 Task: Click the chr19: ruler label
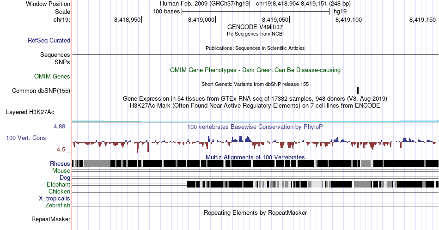click(62, 19)
